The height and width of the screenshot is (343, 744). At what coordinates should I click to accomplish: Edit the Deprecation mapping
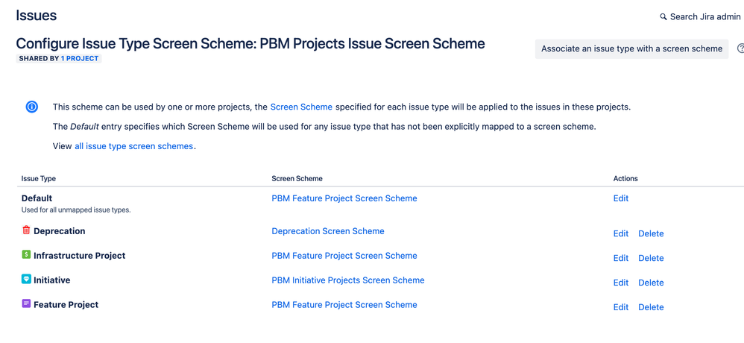pos(621,233)
